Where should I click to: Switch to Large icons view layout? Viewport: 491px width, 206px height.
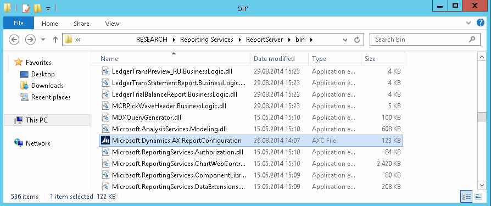point(478,196)
